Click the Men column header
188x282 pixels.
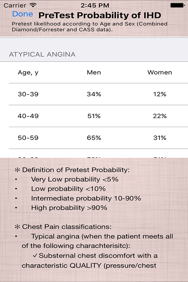94,72
